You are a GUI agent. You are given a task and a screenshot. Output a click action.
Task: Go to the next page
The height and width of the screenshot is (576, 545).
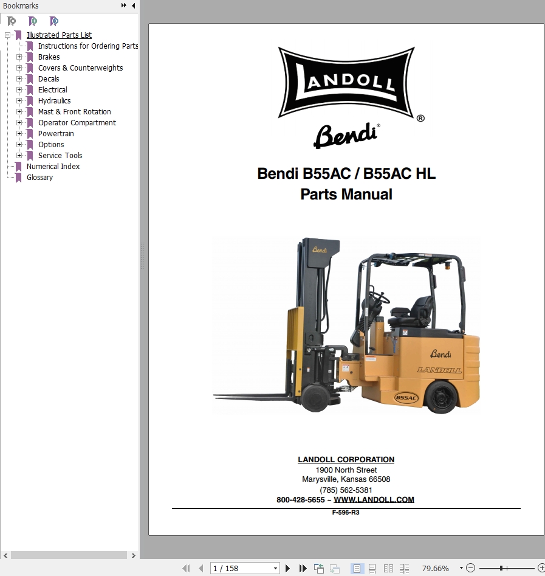pyautogui.click(x=288, y=568)
